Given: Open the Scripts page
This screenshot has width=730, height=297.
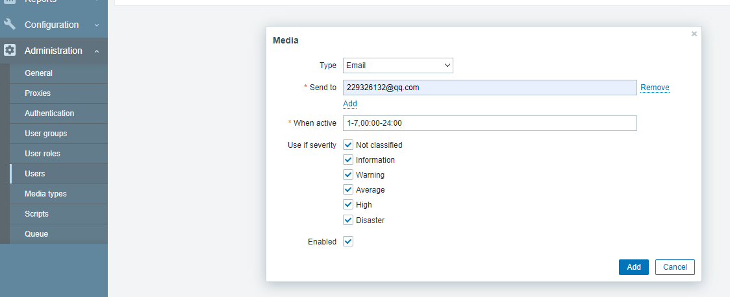Looking at the screenshot, I should 58,214.
